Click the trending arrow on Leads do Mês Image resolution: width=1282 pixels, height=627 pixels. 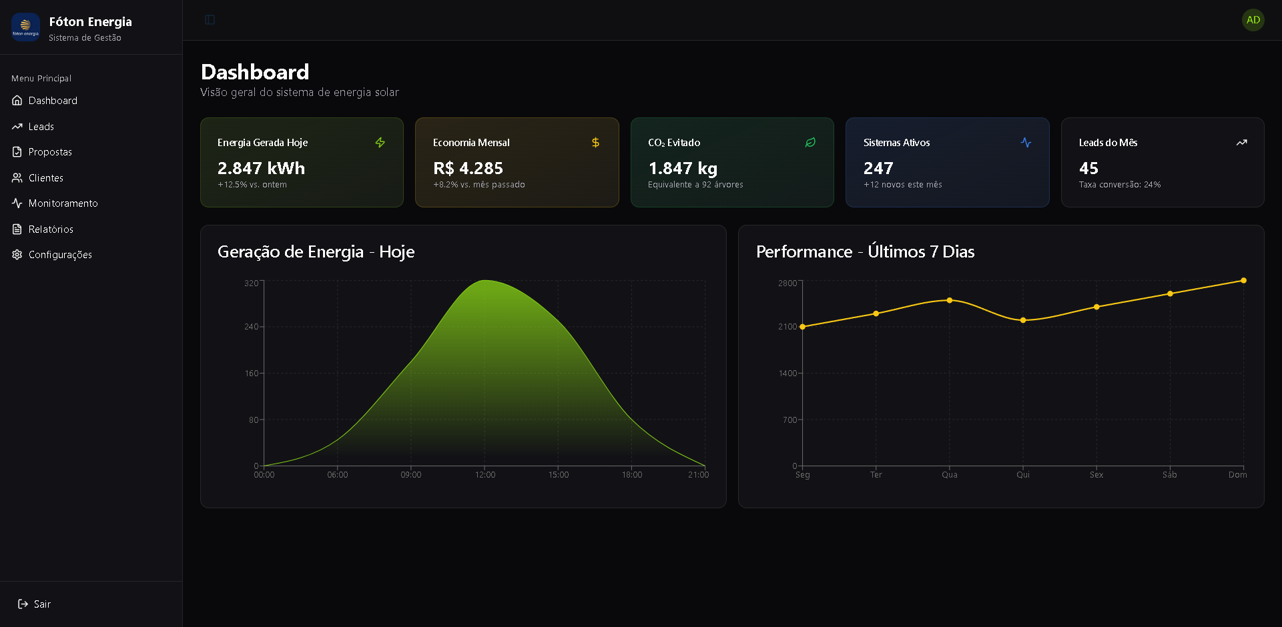[1241, 143]
